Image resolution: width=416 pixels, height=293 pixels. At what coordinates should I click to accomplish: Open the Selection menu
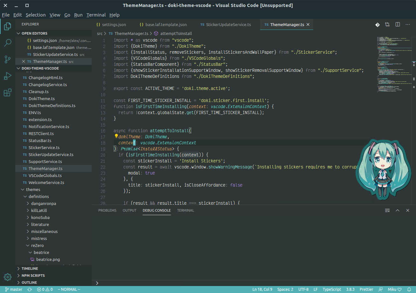click(x=36, y=15)
